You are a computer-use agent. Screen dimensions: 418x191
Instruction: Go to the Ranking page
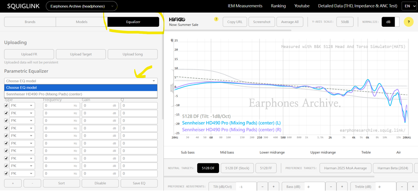click(x=278, y=6)
